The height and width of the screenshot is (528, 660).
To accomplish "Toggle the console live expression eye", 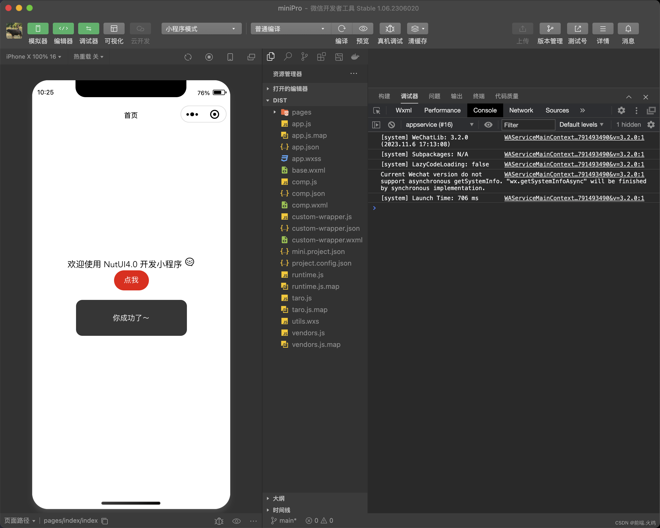I will point(488,125).
